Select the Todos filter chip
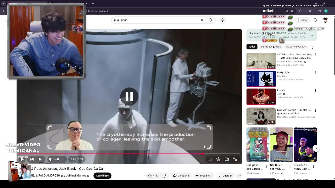This screenshot has height=188, width=335. click(252, 47)
